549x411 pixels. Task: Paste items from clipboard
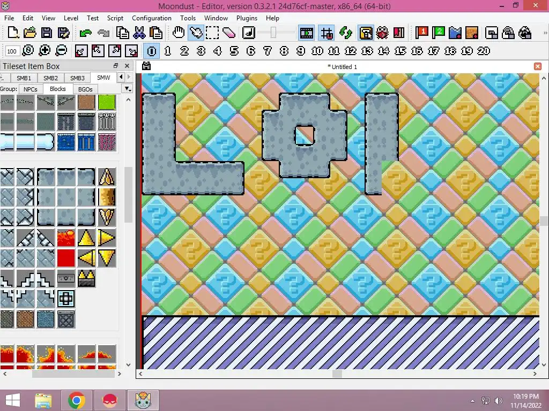coord(156,33)
